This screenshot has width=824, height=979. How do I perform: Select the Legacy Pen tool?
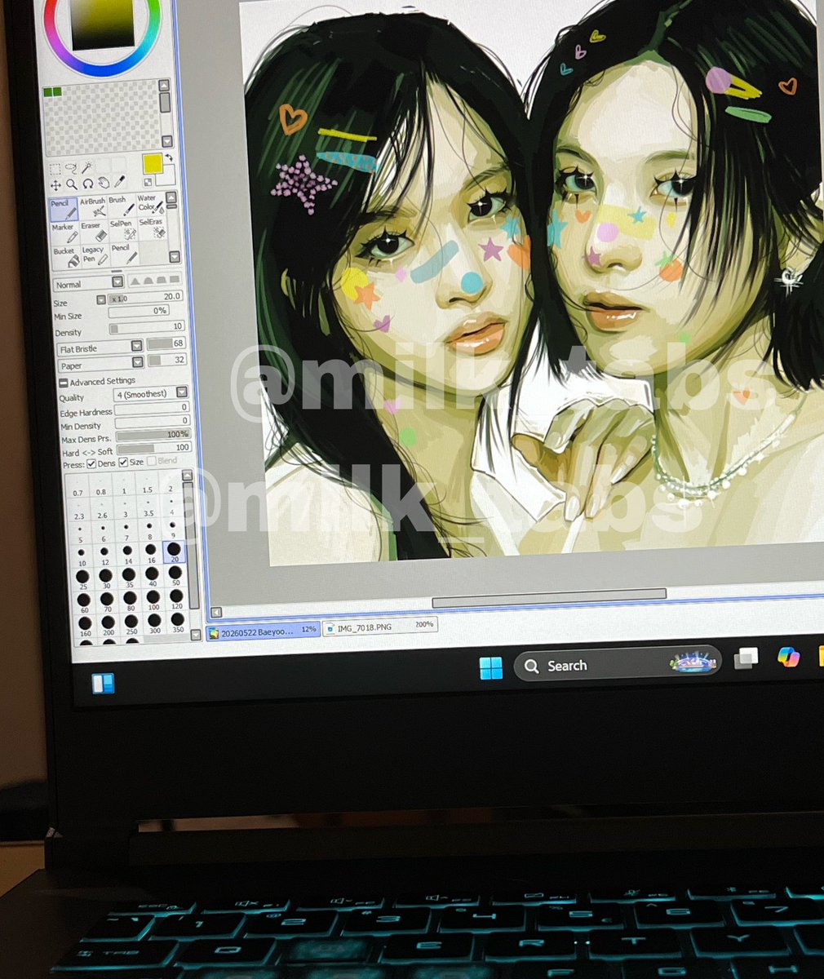coord(95,255)
